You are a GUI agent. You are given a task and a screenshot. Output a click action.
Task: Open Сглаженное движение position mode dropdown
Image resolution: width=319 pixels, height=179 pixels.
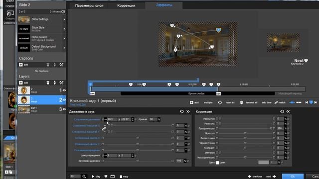tap(105, 119)
